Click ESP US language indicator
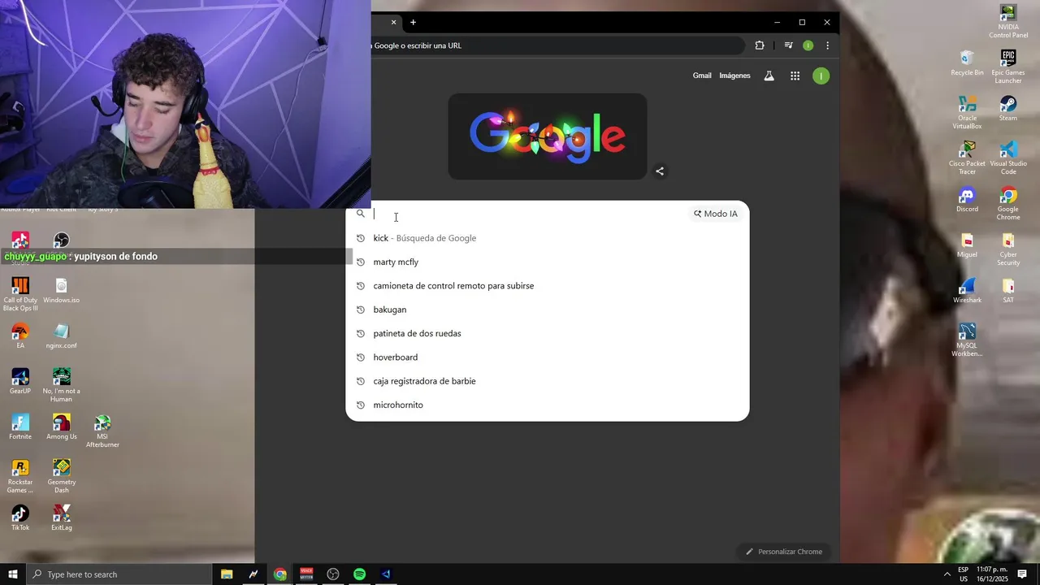Screen dimensions: 1040x585 963,574
